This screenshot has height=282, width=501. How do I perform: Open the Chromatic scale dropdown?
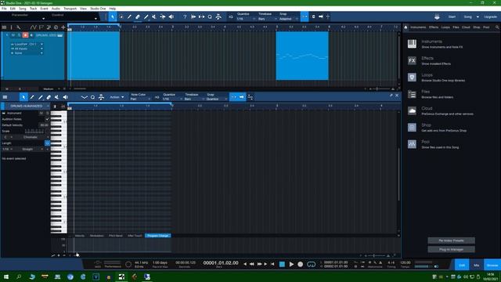(33, 137)
